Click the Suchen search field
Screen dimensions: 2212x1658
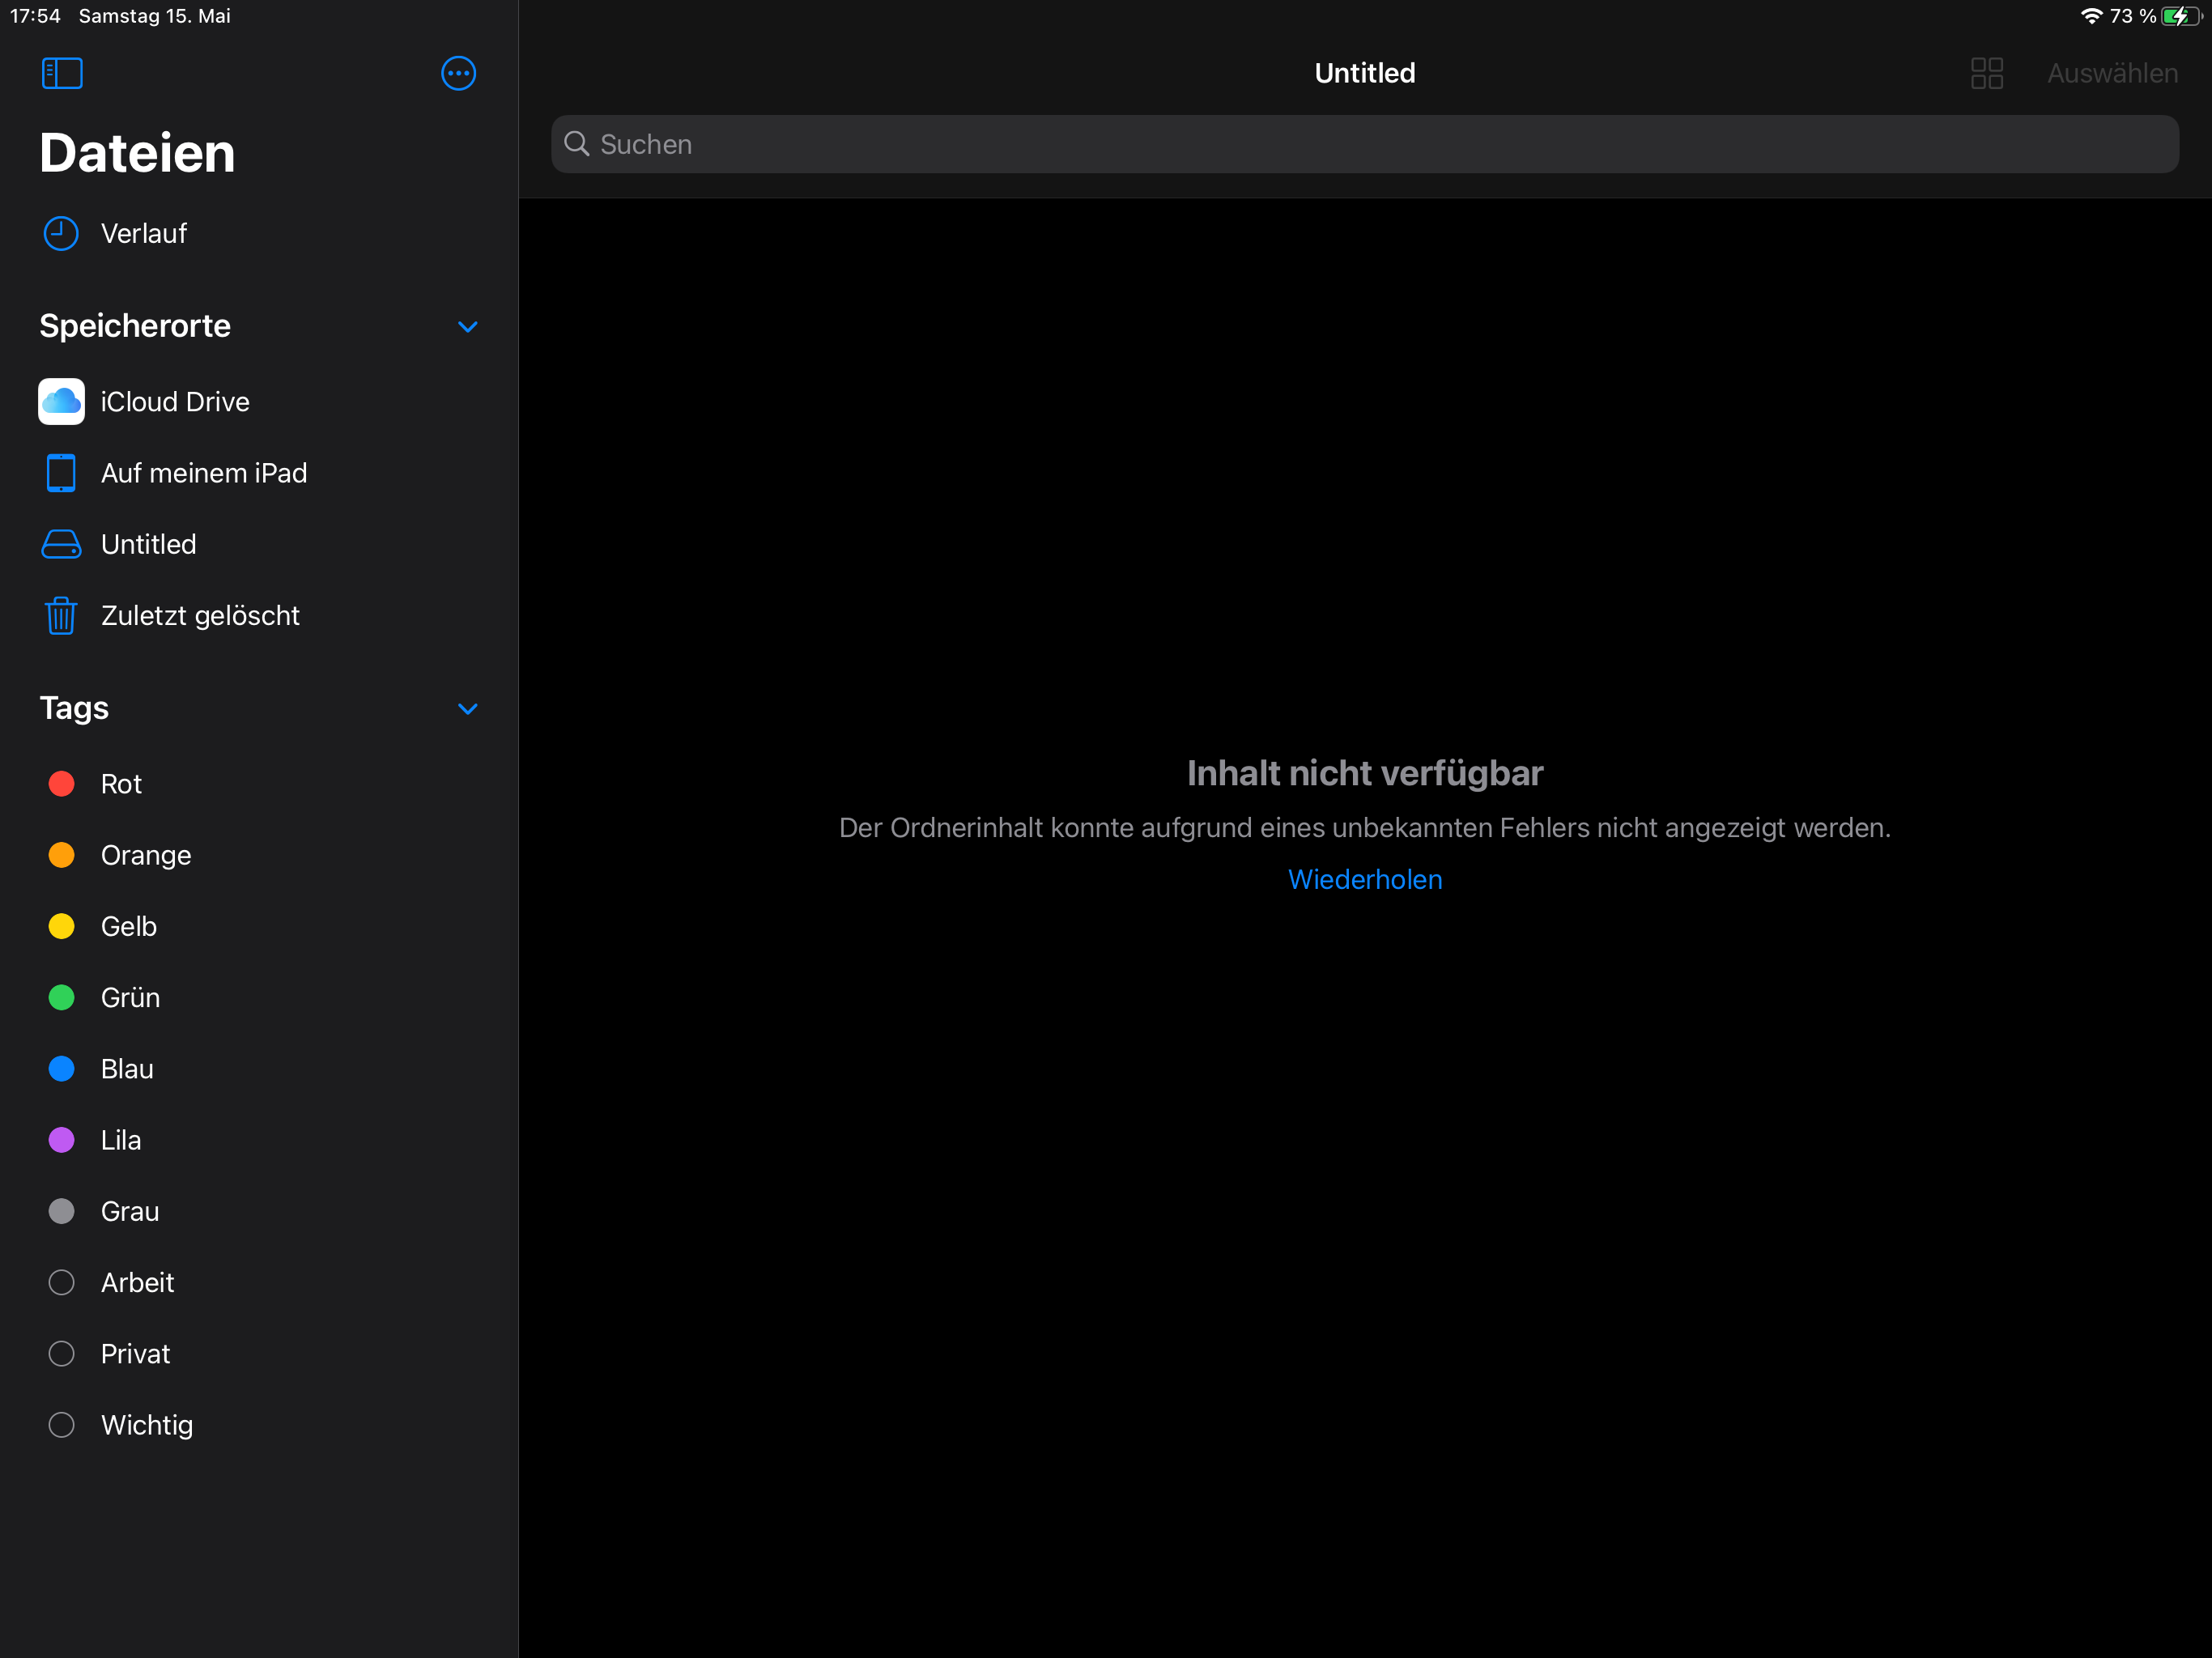point(1364,144)
